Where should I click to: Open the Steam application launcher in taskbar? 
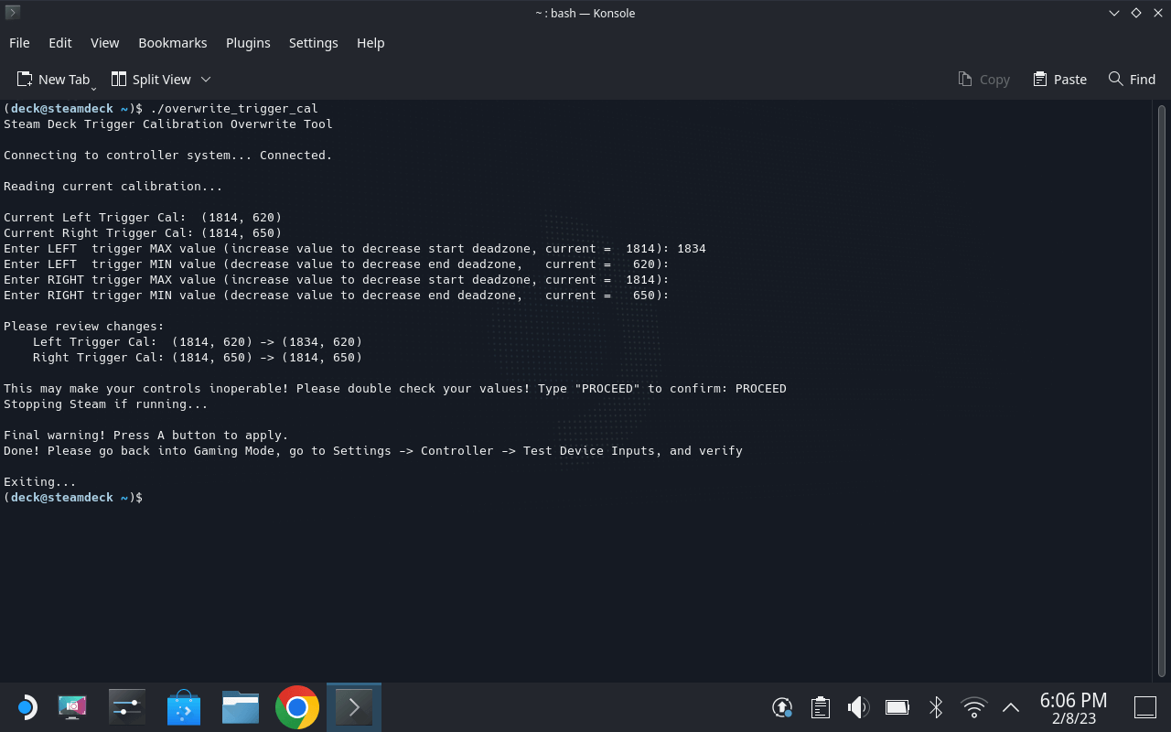[26, 707]
